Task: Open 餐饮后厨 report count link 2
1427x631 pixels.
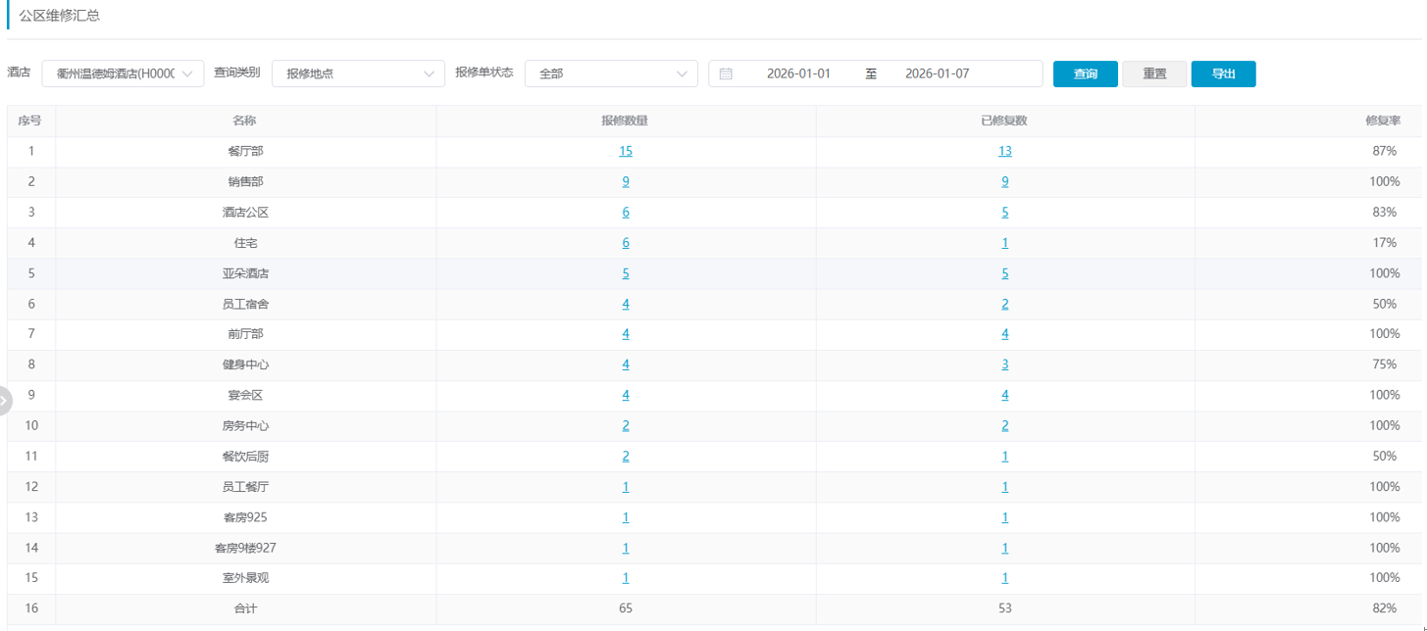Action: pyautogui.click(x=626, y=456)
